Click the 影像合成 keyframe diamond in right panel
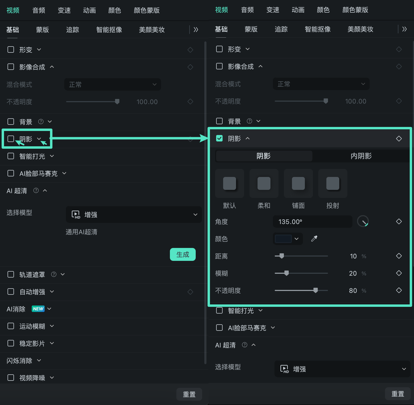 click(399, 66)
